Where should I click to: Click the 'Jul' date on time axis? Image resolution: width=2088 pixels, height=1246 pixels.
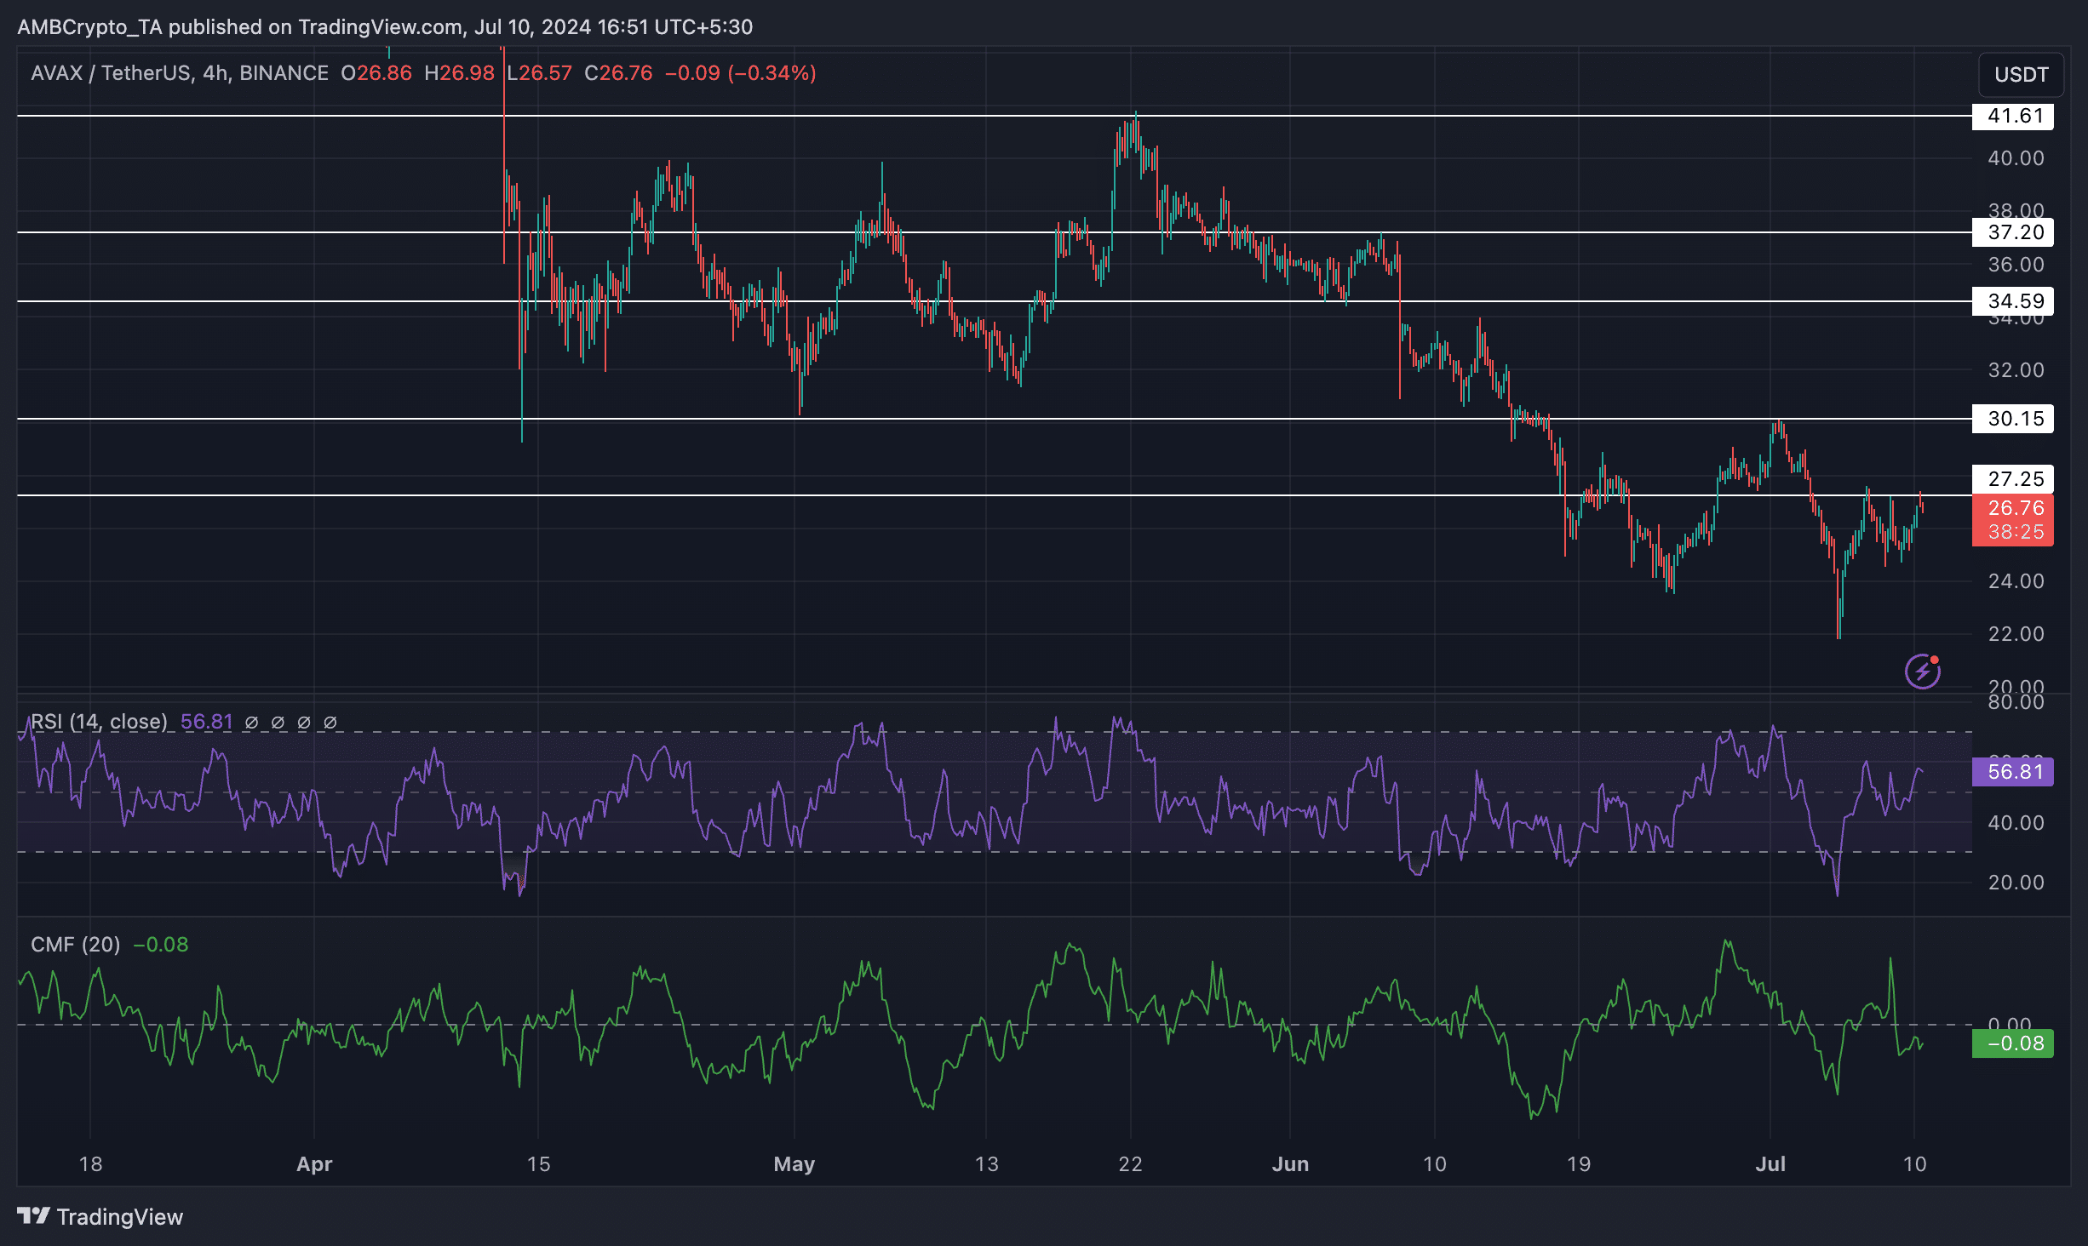1770,1164
